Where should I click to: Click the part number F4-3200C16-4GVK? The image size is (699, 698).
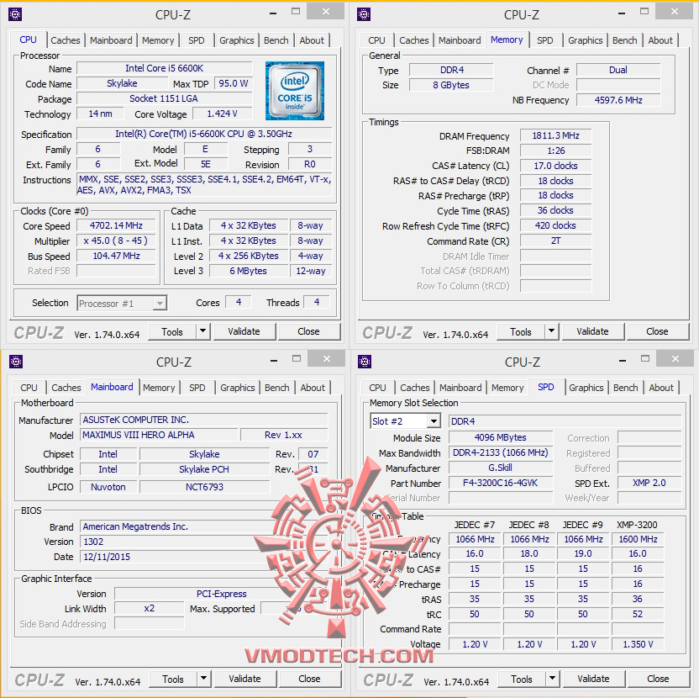[x=500, y=484]
